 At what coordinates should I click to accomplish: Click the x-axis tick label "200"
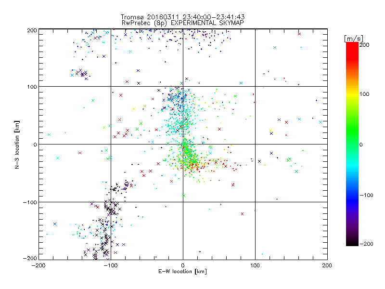pos(327,265)
